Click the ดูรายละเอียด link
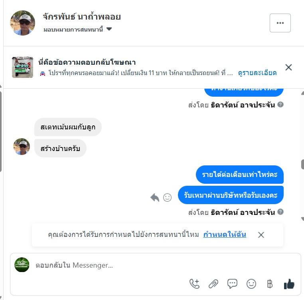This screenshot has height=300, width=304. (x=257, y=73)
